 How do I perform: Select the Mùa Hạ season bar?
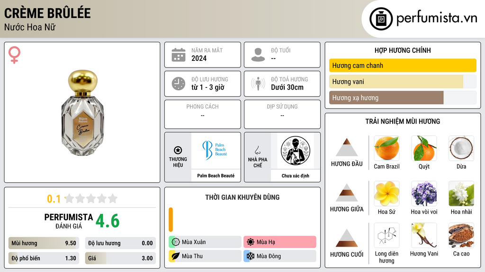tap(280, 242)
